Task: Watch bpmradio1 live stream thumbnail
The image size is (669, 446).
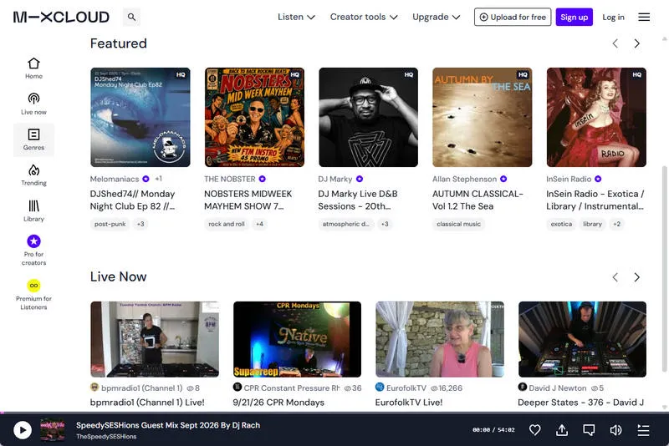Action: pos(155,339)
